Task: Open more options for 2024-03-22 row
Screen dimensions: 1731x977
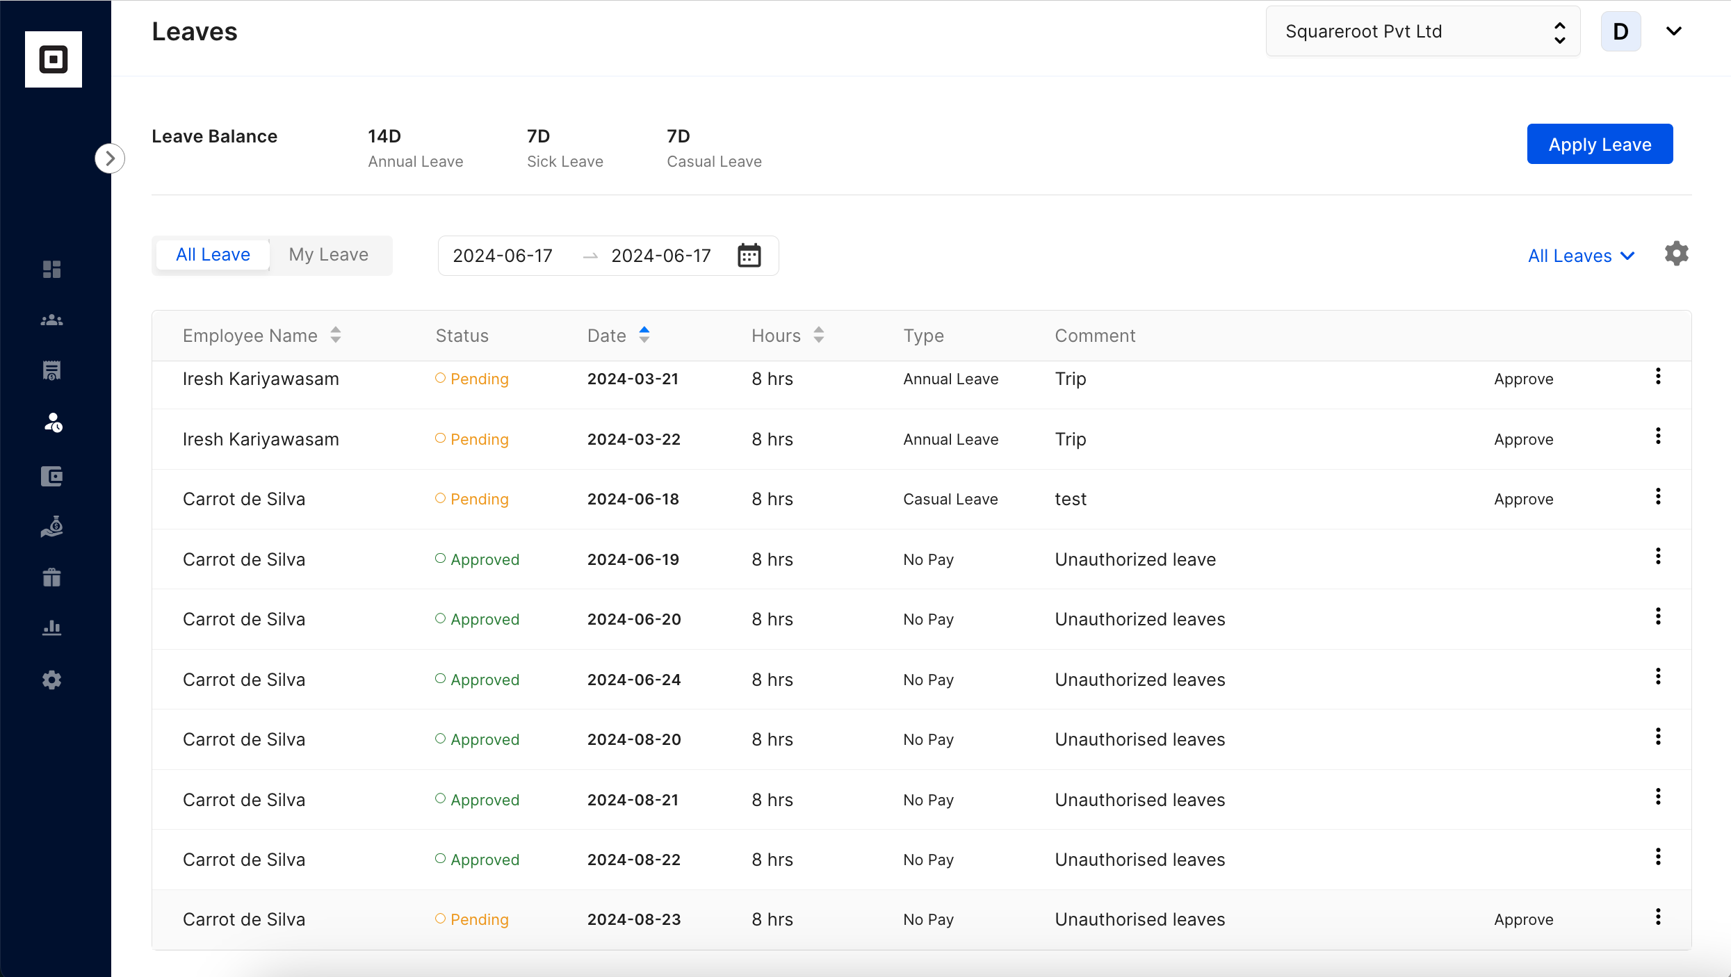Action: click(x=1658, y=436)
